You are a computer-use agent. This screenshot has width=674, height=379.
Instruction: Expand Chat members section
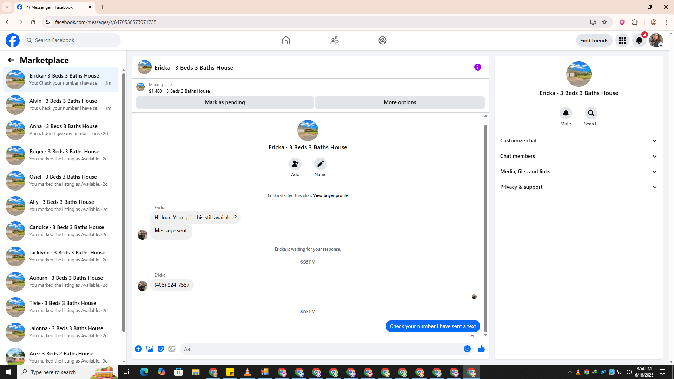(x=579, y=156)
